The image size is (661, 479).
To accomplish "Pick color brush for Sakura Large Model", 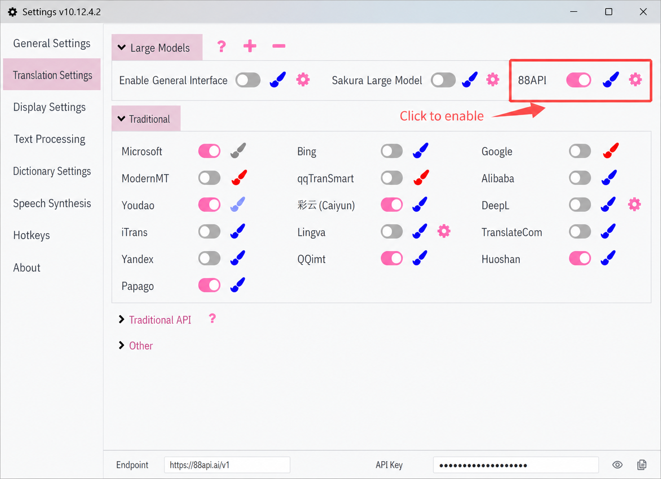I will click(x=470, y=80).
